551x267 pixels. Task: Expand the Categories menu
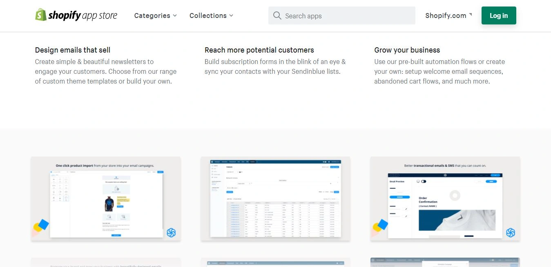[155, 15]
